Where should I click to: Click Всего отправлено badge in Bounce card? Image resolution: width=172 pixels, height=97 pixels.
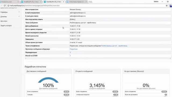coord(164,92)
